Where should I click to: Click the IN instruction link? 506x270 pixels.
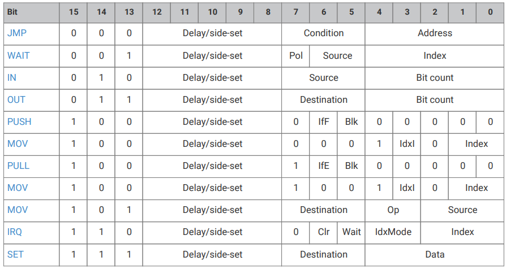click(x=12, y=77)
